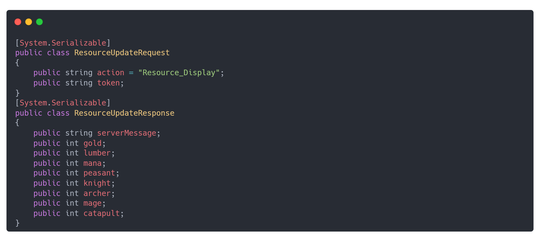Viewport: 540px width, 241px height.
Task: Click the token field name
Action: 108,83
